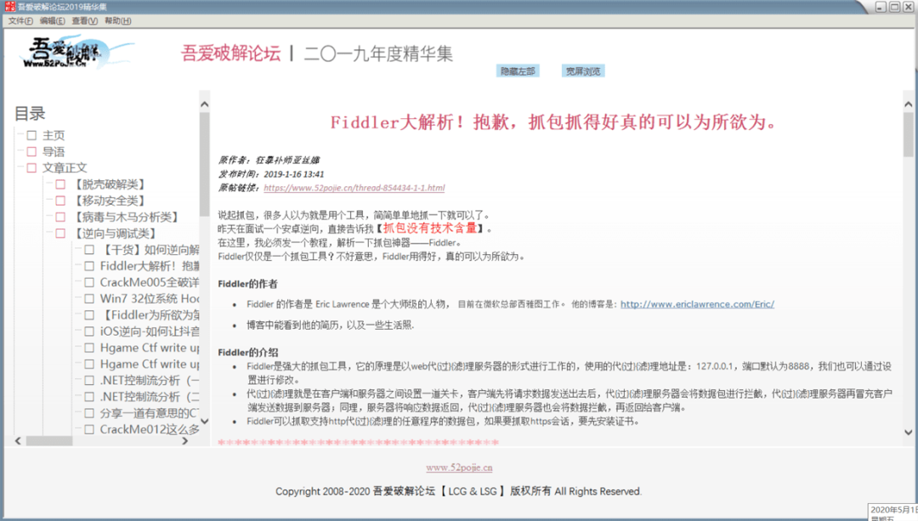Click the 隐藏左部 button

pos(518,71)
